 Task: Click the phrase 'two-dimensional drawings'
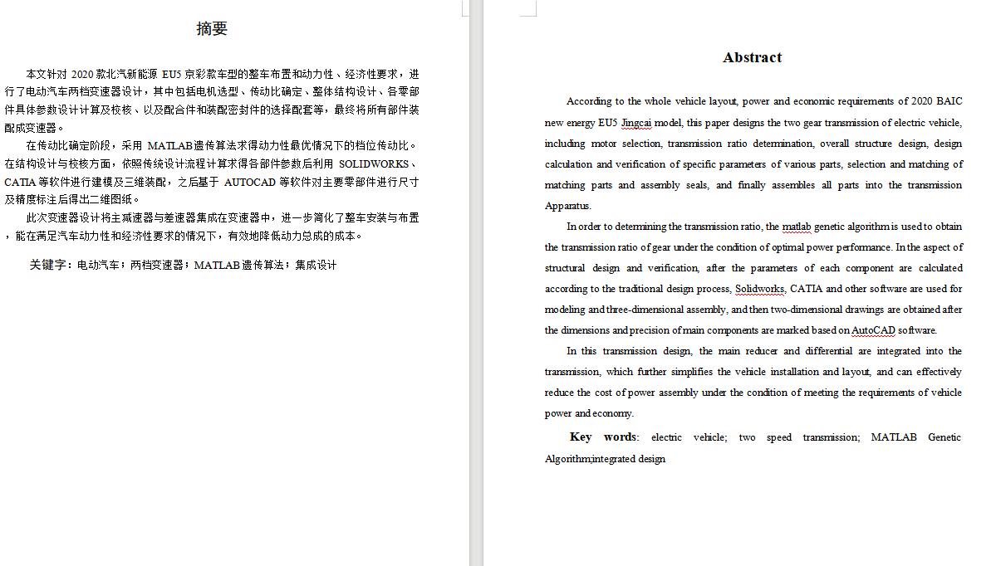828,310
